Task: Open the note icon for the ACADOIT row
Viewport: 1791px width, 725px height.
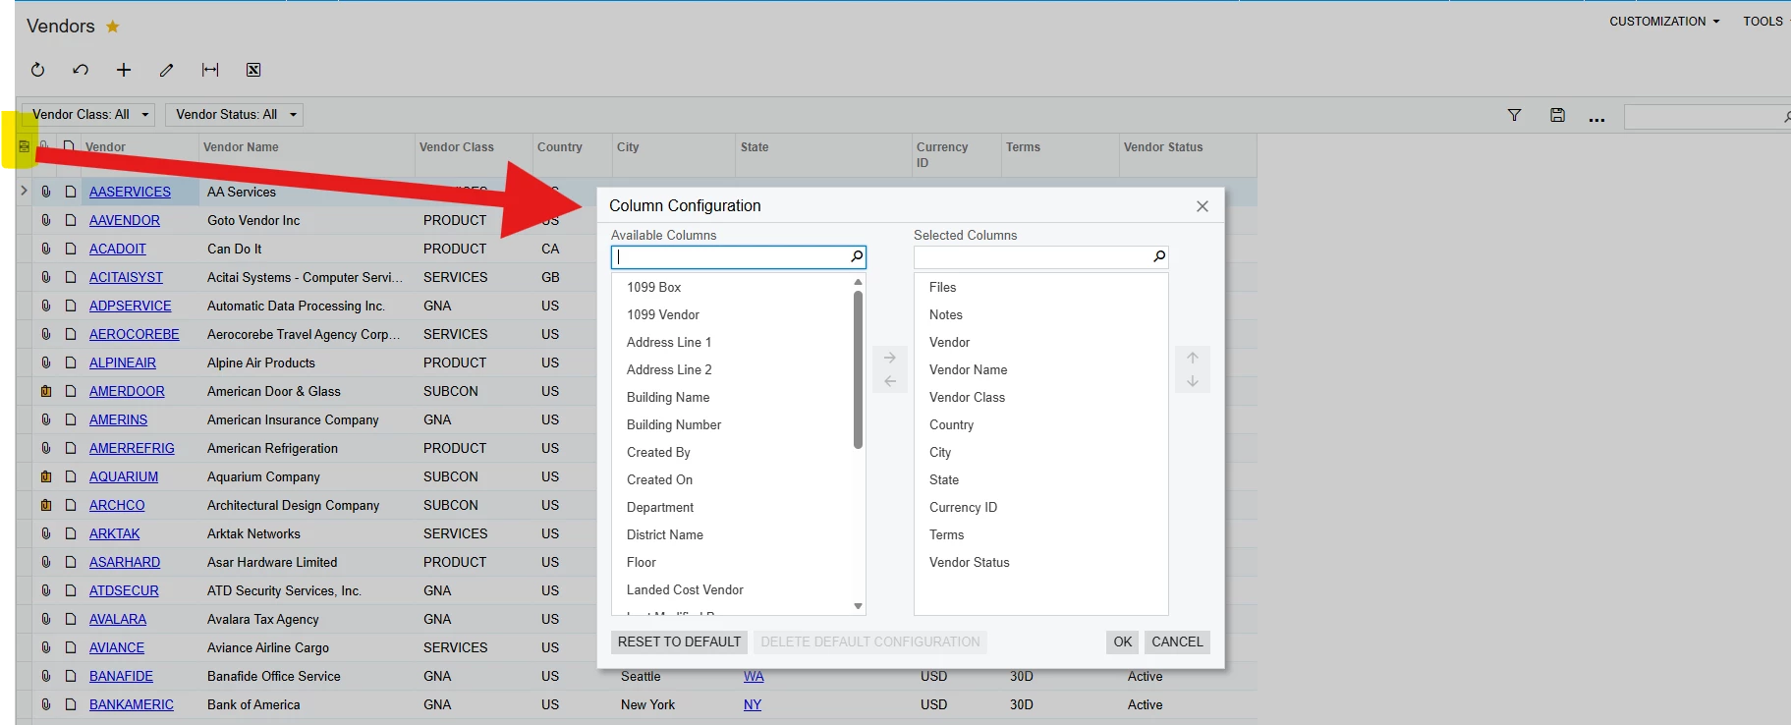Action: coord(71,249)
